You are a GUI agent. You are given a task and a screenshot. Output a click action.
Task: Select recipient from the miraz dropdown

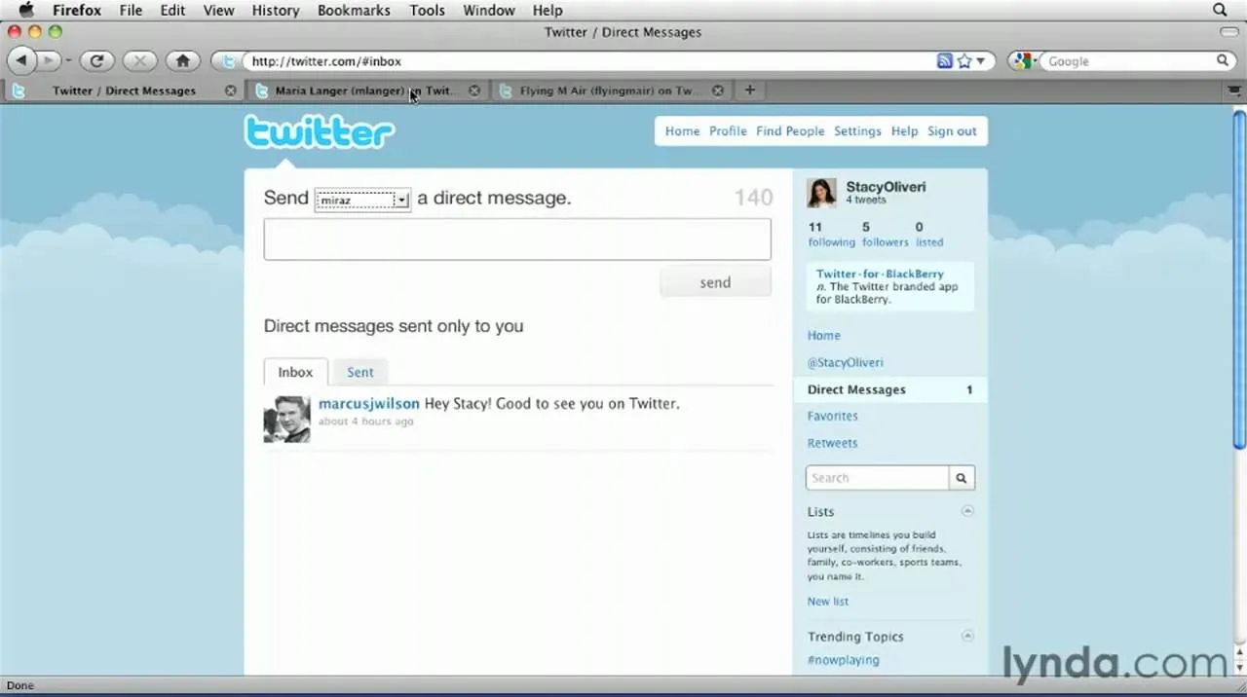[362, 200]
